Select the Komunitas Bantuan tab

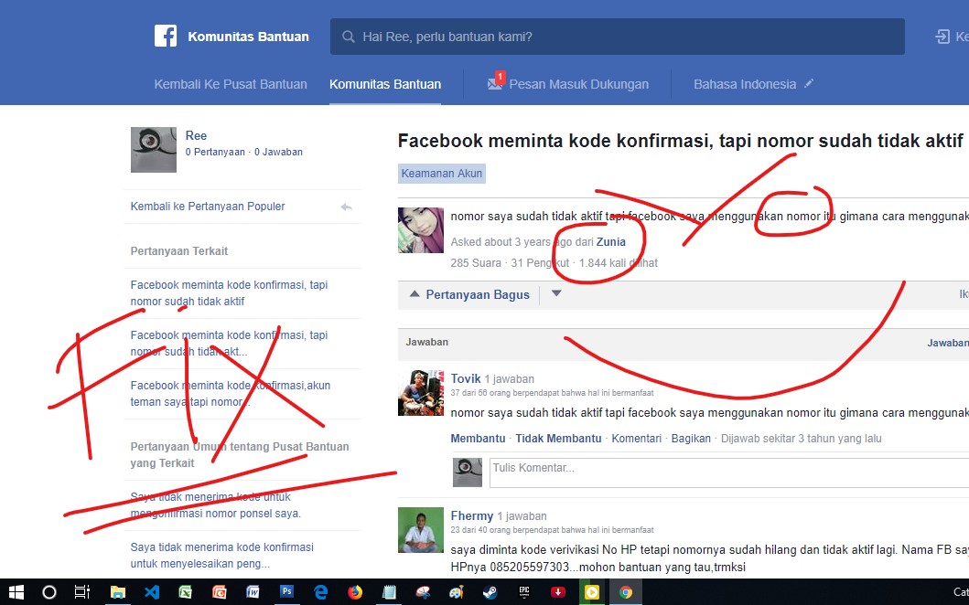coord(385,85)
